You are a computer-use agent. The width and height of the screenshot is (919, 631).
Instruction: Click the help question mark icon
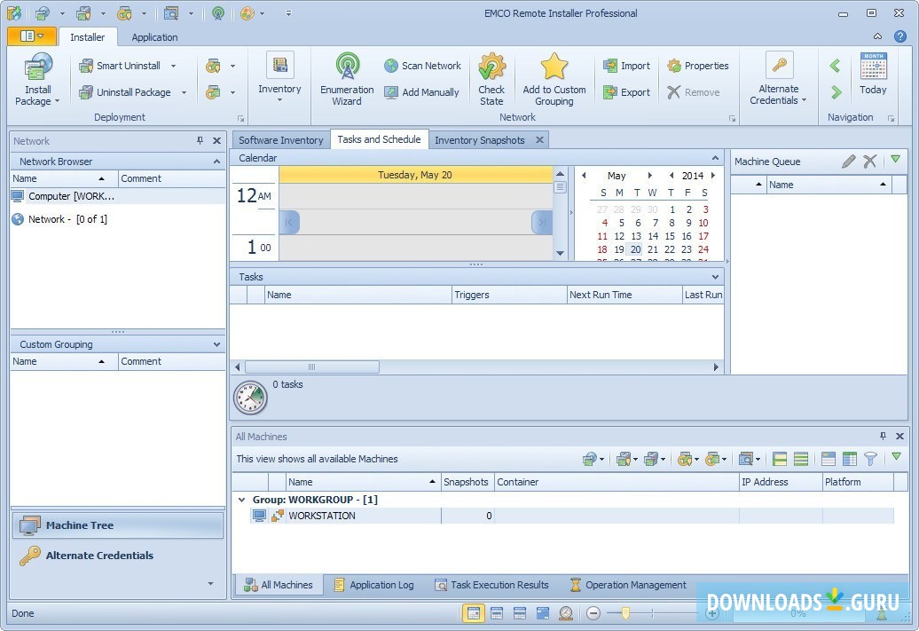(x=900, y=36)
